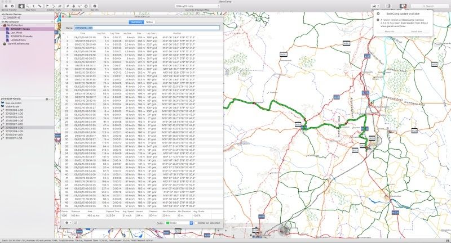Switch to the Notes tab
Screen dimensions: 451x243
coord(149,22)
